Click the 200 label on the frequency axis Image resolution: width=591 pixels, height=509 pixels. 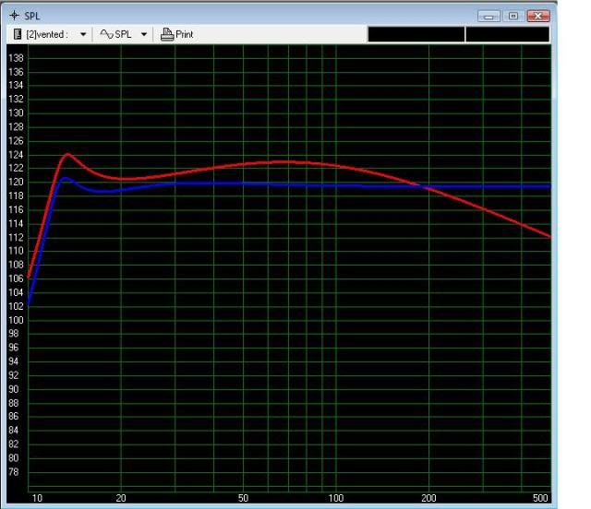point(428,498)
